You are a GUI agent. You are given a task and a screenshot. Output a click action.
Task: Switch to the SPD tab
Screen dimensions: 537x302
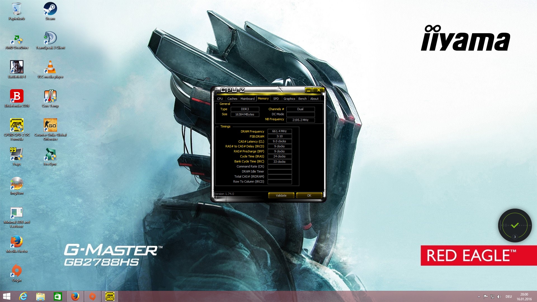pos(276,99)
